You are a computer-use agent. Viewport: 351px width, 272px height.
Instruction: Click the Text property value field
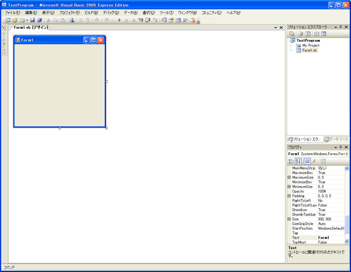click(331, 238)
